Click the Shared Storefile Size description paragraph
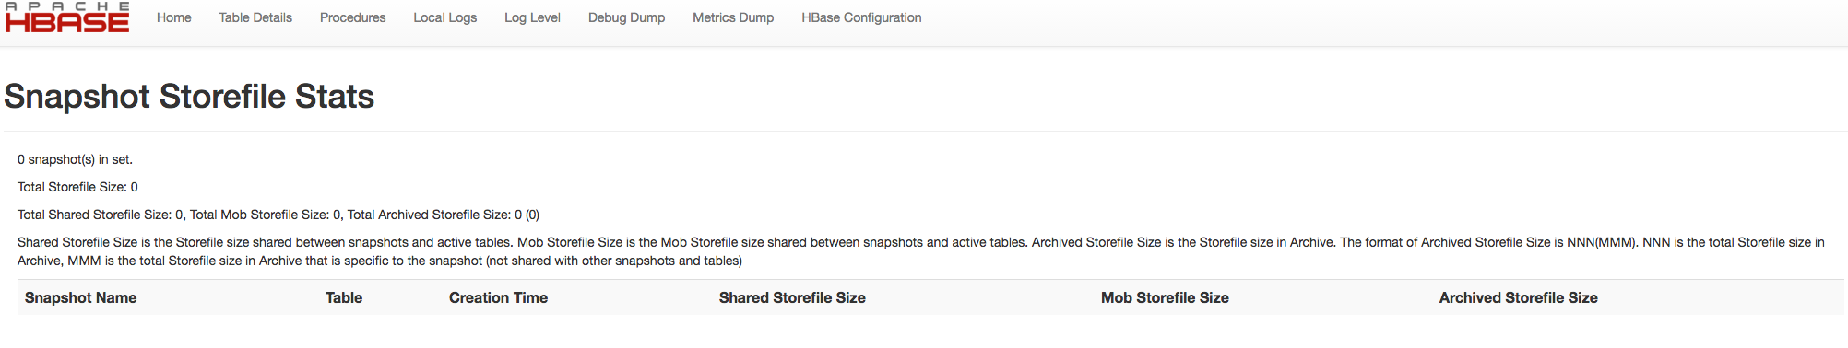 coord(921,251)
